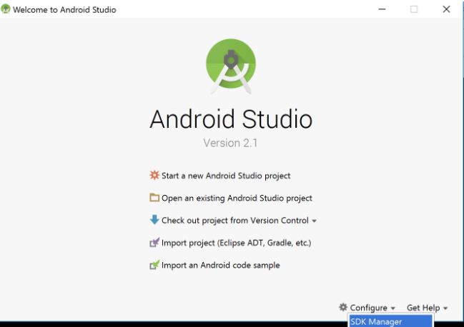Import project (Eclipse ADT, Gradle, etc.)
Screen dimensions: 464x327
pyautogui.click(x=236, y=243)
